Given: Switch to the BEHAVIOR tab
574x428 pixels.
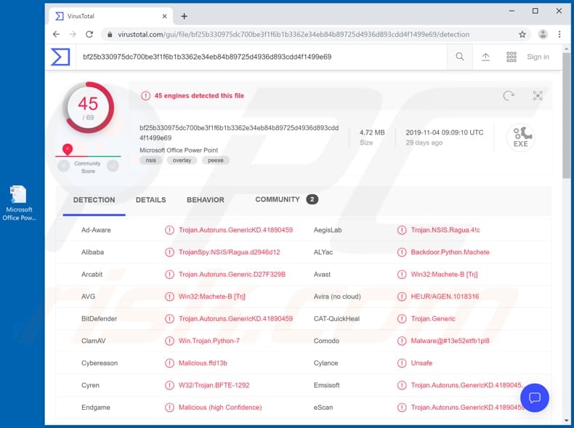Looking at the screenshot, I should [x=206, y=200].
